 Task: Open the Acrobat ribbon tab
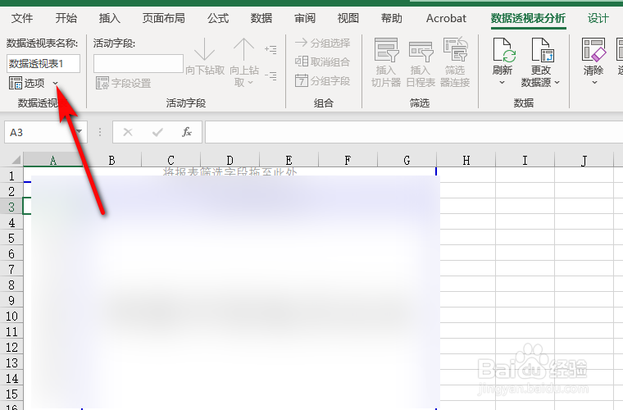pyautogui.click(x=446, y=18)
